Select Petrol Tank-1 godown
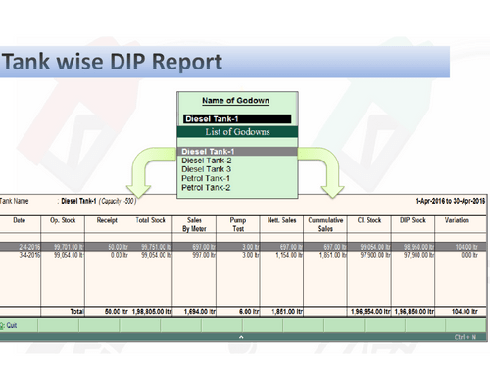The height and width of the screenshot is (367, 490). pos(206,178)
